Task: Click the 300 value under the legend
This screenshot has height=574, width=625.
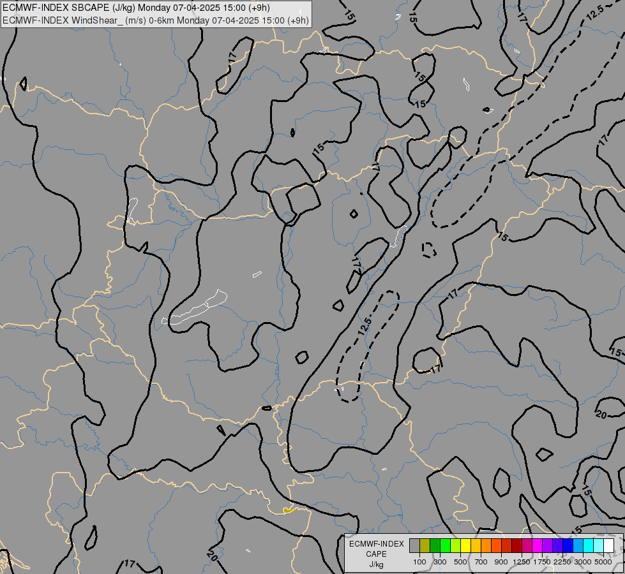Action: coord(440,562)
